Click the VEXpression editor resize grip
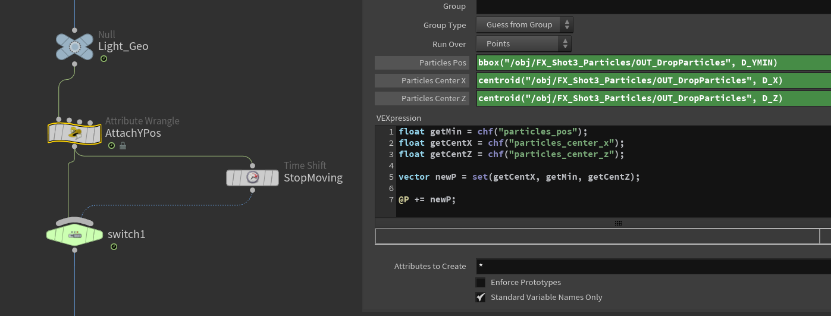Image resolution: width=831 pixels, height=316 pixels. pyautogui.click(x=618, y=223)
